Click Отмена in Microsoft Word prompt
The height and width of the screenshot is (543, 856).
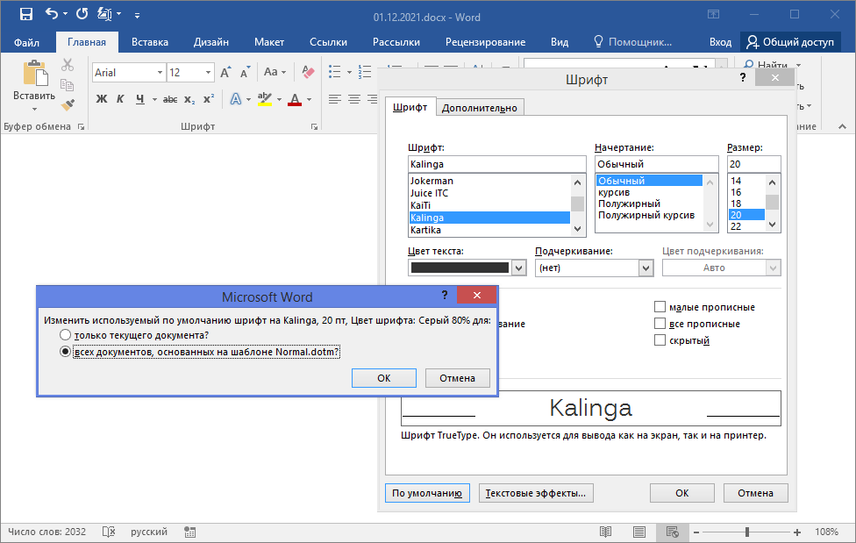pos(458,378)
